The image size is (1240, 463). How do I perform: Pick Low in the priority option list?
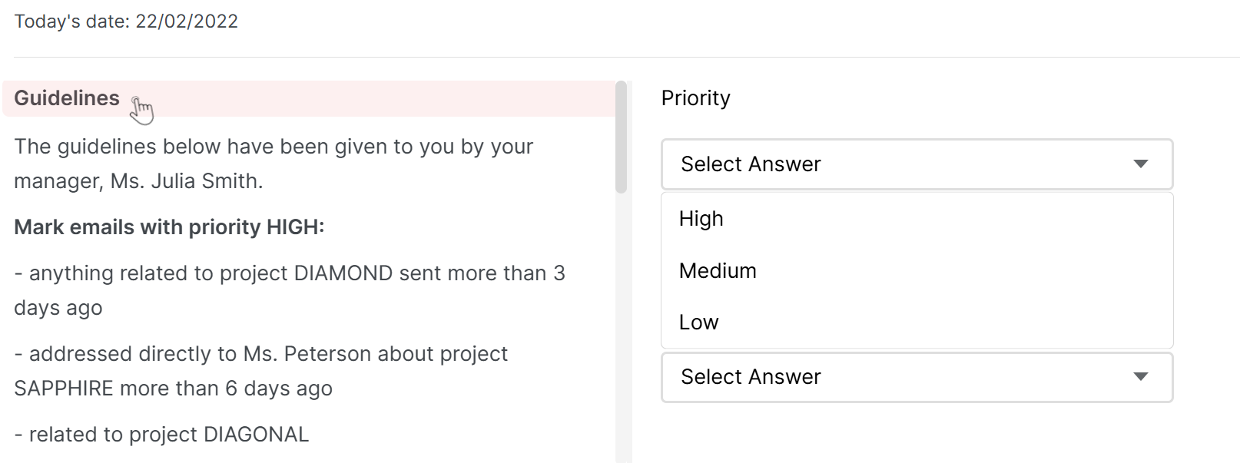click(917, 322)
